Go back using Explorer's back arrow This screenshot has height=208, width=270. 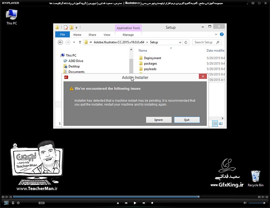pyautogui.click(x=60, y=42)
